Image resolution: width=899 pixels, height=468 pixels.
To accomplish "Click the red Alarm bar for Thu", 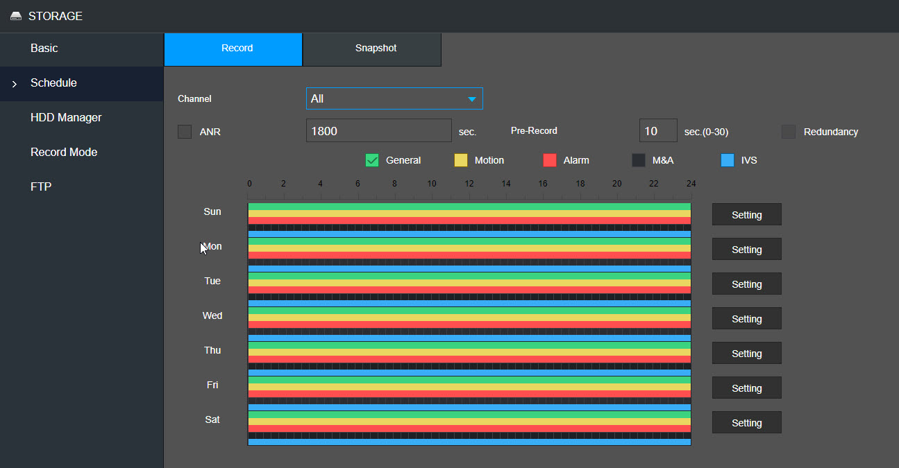I will point(469,359).
